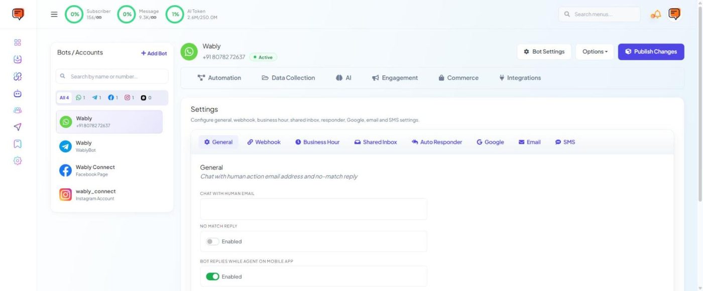Image resolution: width=703 pixels, height=291 pixels.
Task: Focus the Search menus field
Action: 599,14
